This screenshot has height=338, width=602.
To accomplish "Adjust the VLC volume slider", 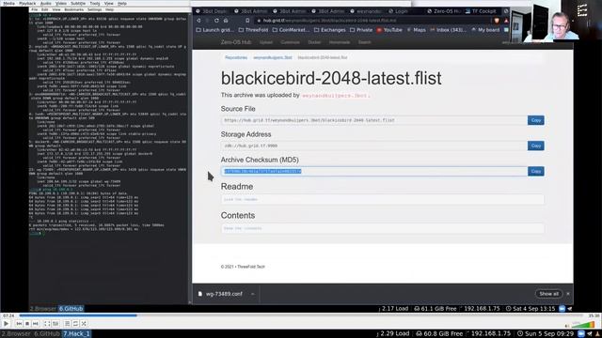I will coord(583,325).
